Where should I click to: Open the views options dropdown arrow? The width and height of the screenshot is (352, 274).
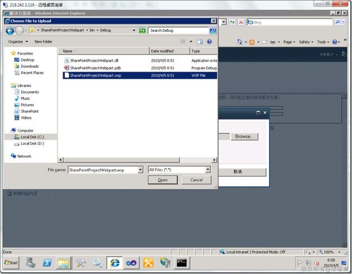pos(191,42)
